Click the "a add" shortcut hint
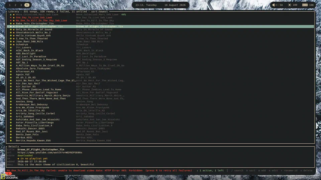The height and width of the screenshot is (180, 321). [262, 171]
